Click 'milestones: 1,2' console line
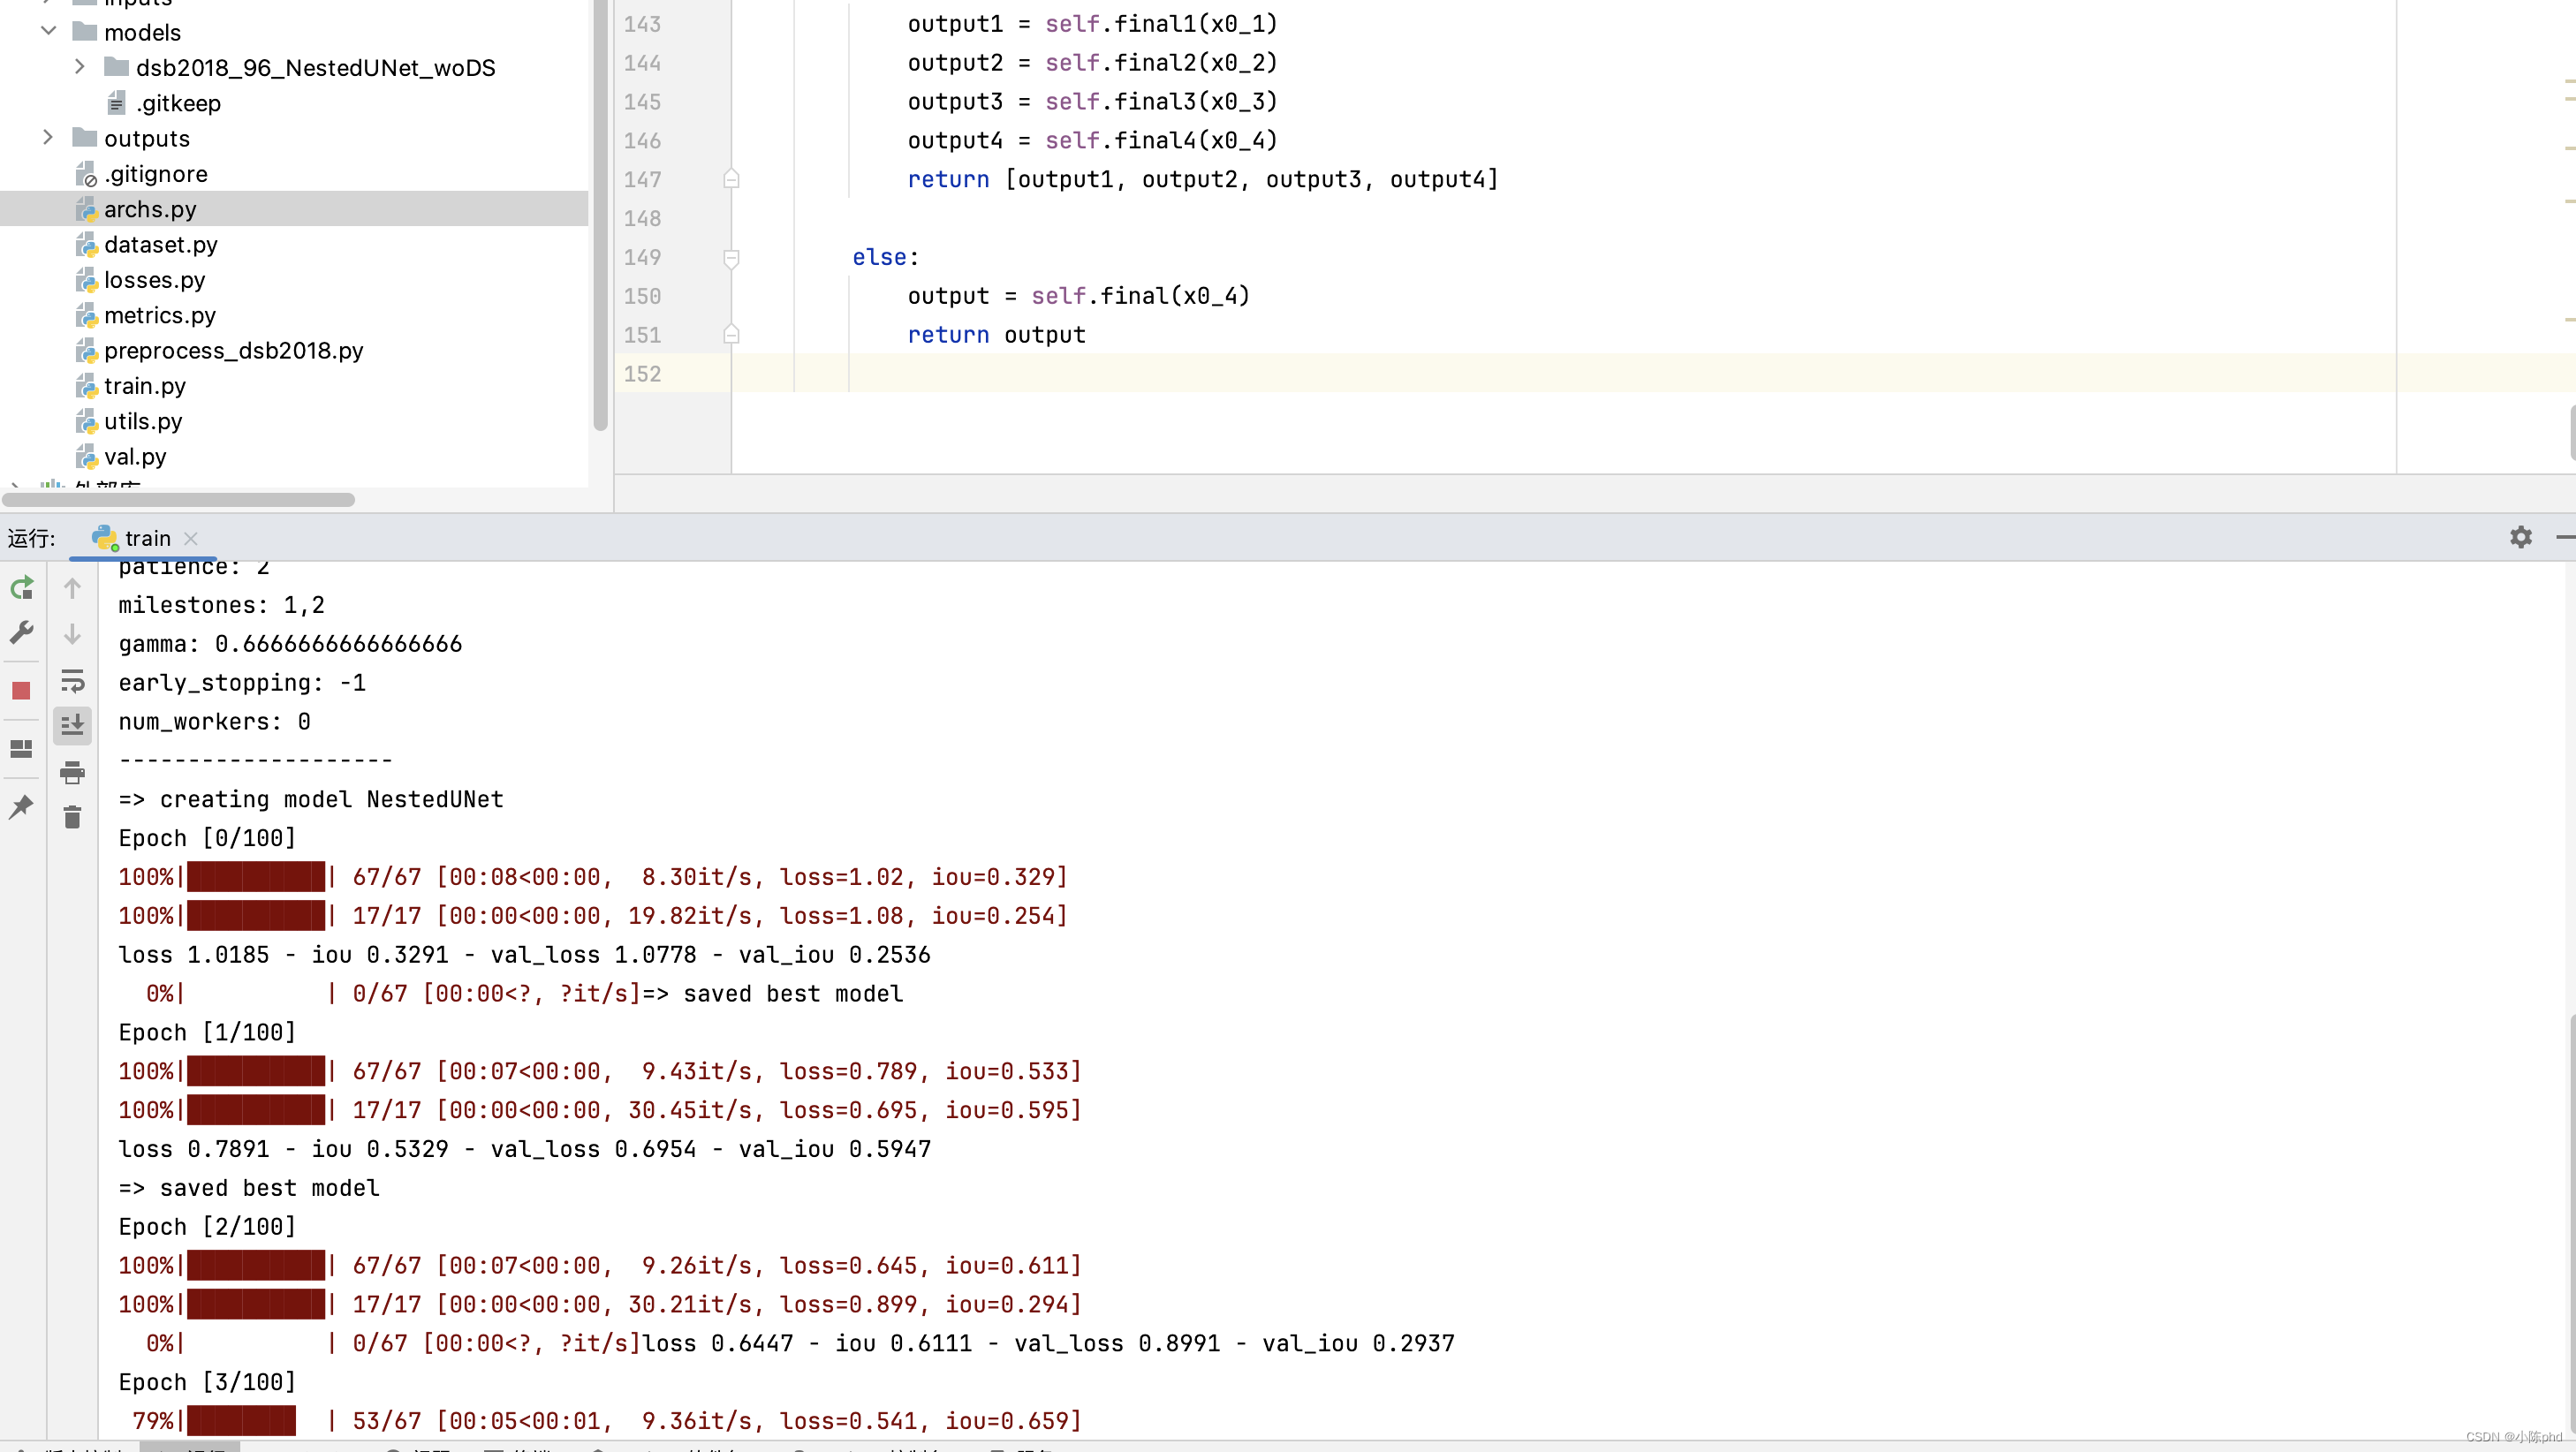 click(x=221, y=605)
